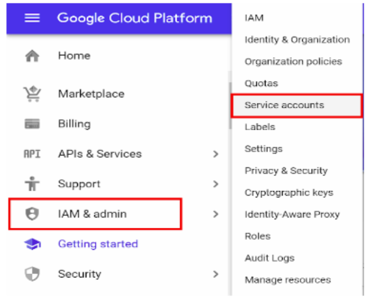Click the Billing credit card icon
The image size is (365, 305).
click(32, 124)
